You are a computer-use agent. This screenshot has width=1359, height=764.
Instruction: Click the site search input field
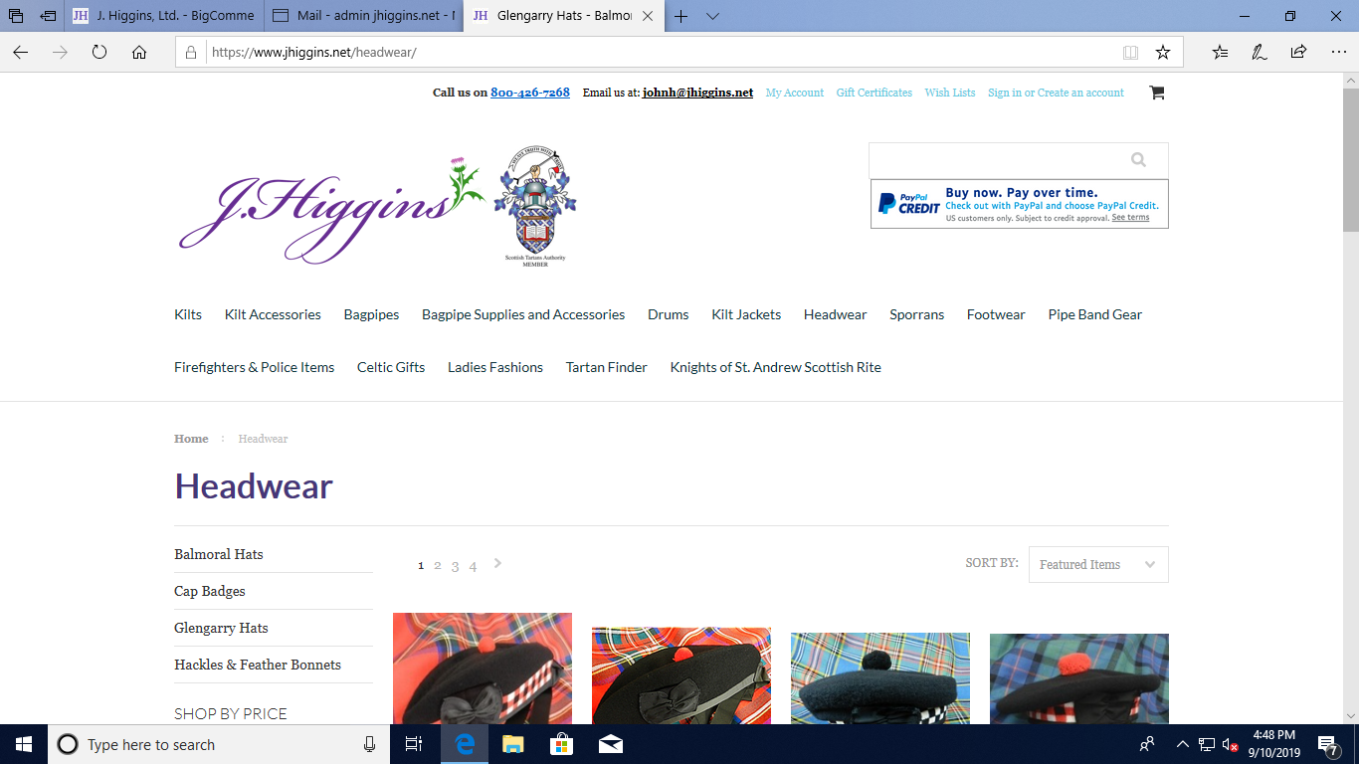click(x=995, y=160)
